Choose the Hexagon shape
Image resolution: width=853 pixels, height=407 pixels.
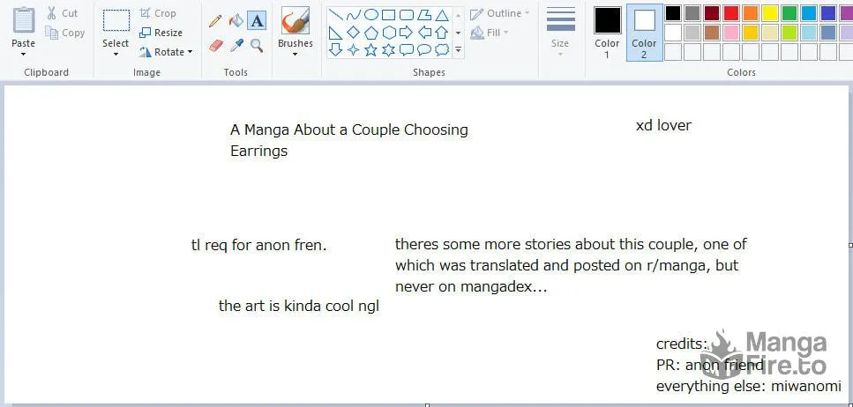(388, 33)
